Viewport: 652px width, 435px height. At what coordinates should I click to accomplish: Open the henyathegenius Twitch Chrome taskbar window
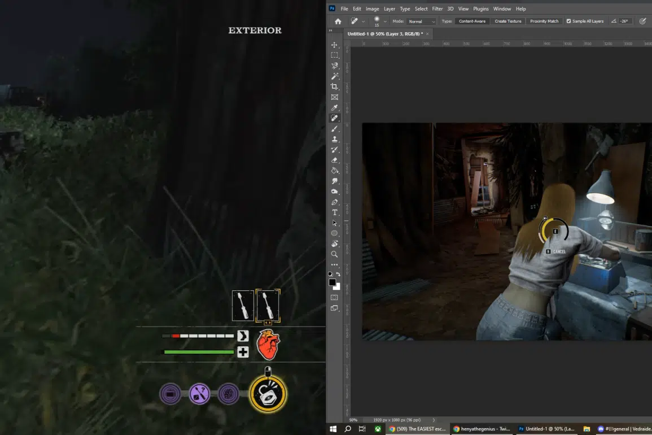click(x=481, y=429)
